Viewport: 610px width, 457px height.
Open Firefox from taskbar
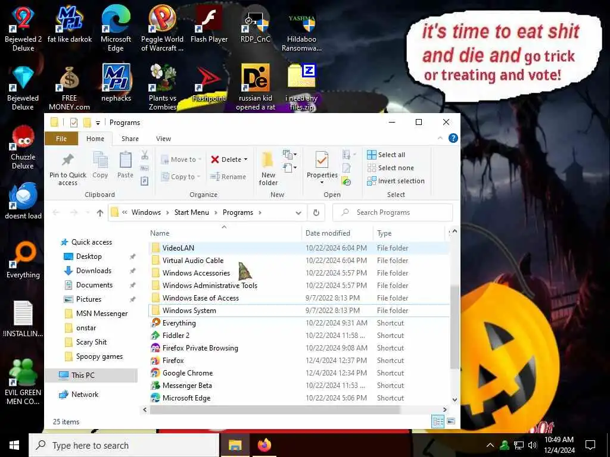tap(264, 445)
